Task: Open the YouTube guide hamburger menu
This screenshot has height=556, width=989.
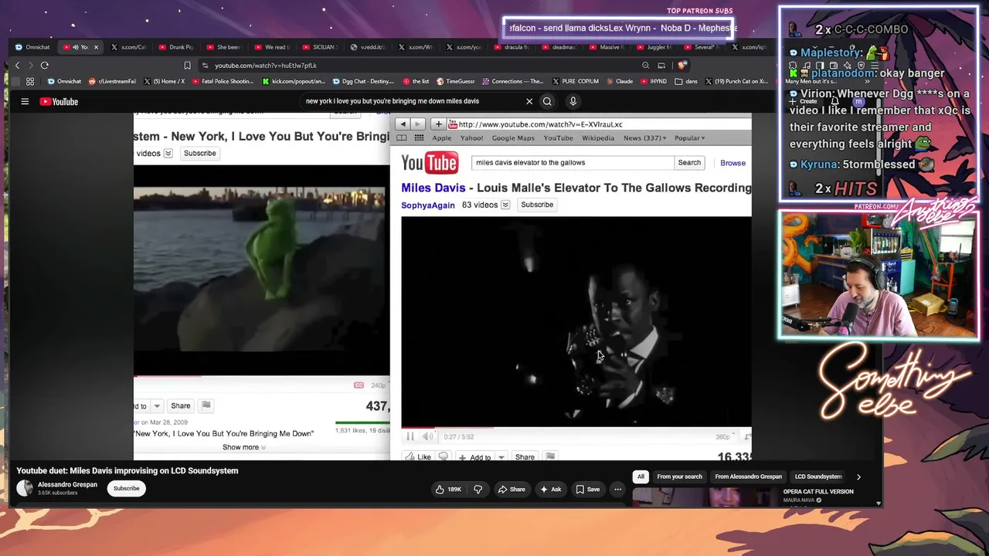Action: [x=25, y=101]
